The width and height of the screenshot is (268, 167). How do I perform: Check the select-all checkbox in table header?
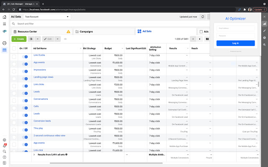[x=14, y=48]
